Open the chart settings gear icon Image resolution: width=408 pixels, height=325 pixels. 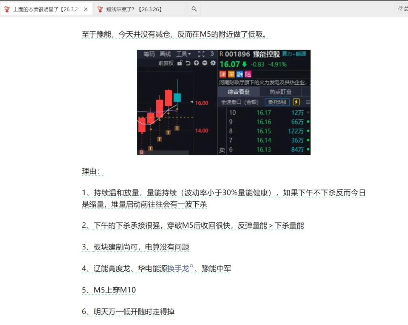pyautogui.click(x=213, y=63)
